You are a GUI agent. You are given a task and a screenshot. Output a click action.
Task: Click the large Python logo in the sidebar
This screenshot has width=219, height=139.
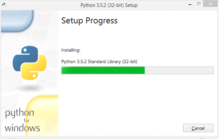30,63
